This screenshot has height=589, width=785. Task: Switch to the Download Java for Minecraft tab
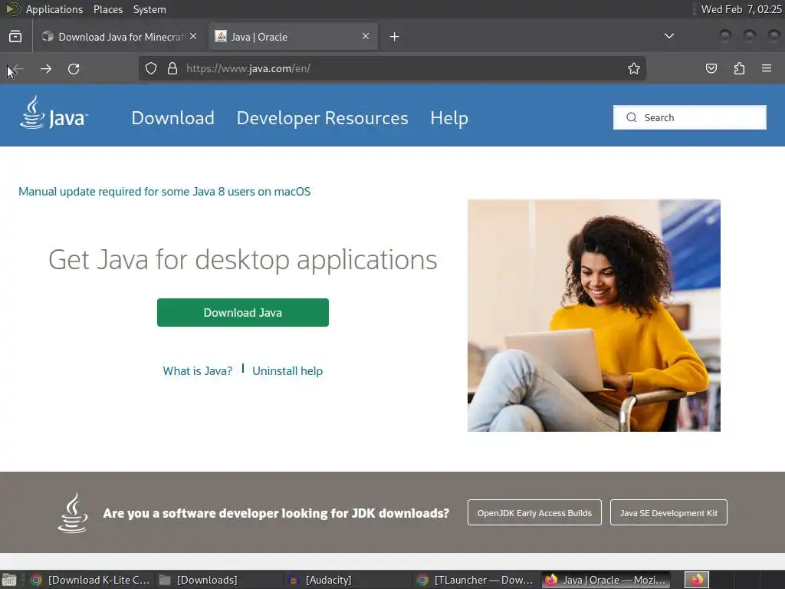(120, 37)
